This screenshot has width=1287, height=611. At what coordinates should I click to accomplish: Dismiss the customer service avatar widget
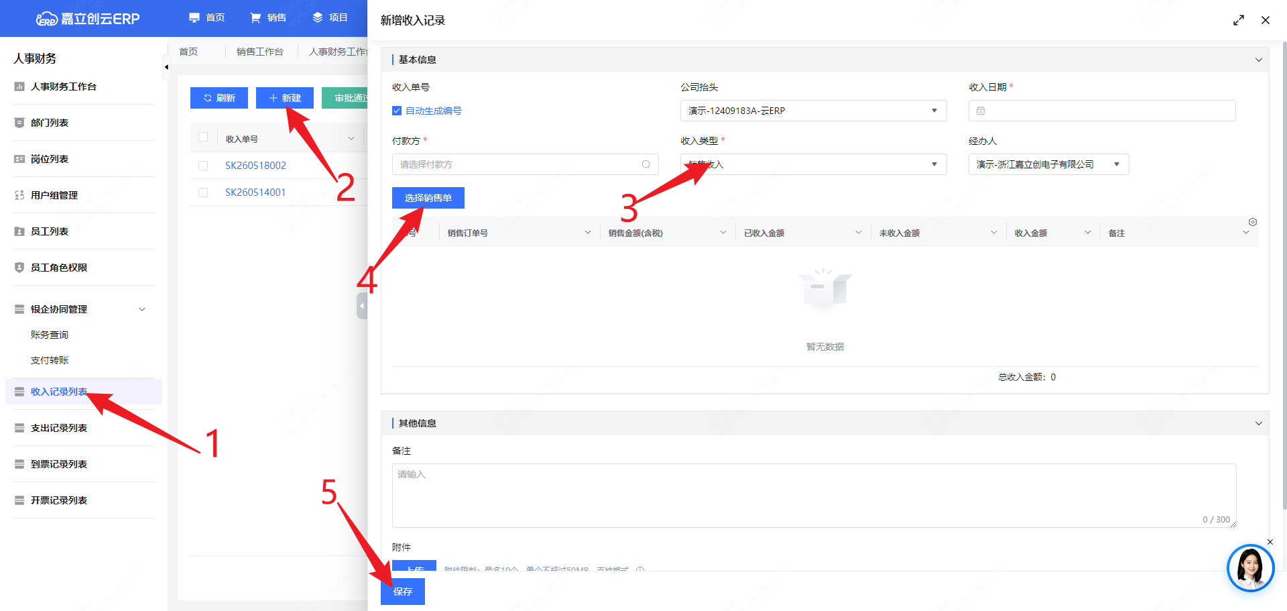1270,542
